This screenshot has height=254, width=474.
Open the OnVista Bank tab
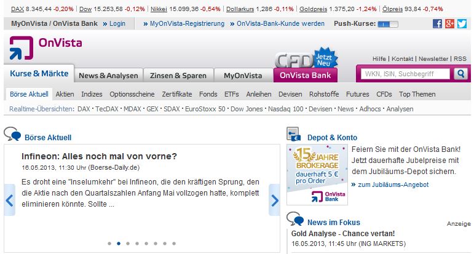[x=306, y=75]
